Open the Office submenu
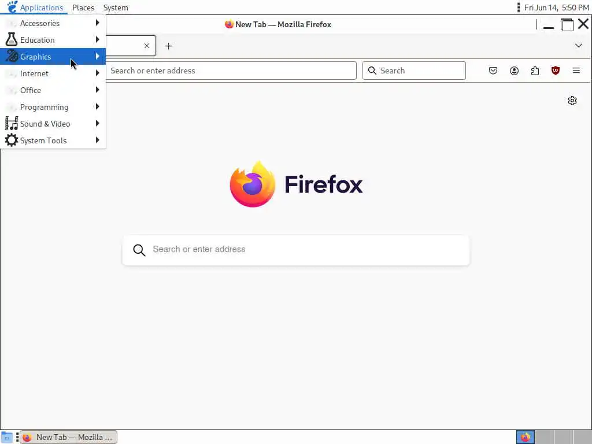Viewport: 592px width, 444px height. pyautogui.click(x=53, y=90)
